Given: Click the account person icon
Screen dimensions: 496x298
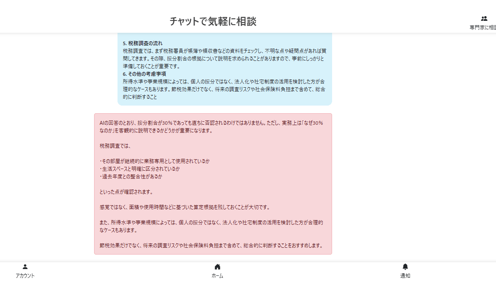Looking at the screenshot, I should (25, 266).
